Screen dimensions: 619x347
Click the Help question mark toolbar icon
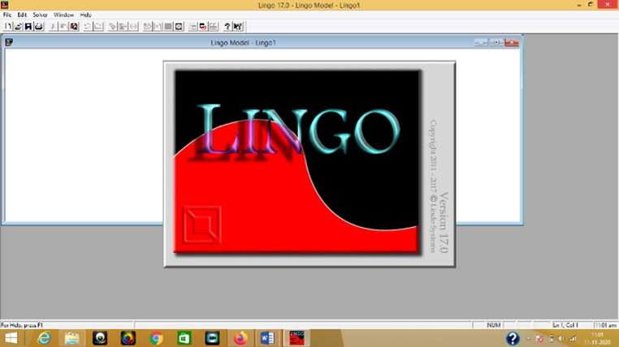point(227,27)
